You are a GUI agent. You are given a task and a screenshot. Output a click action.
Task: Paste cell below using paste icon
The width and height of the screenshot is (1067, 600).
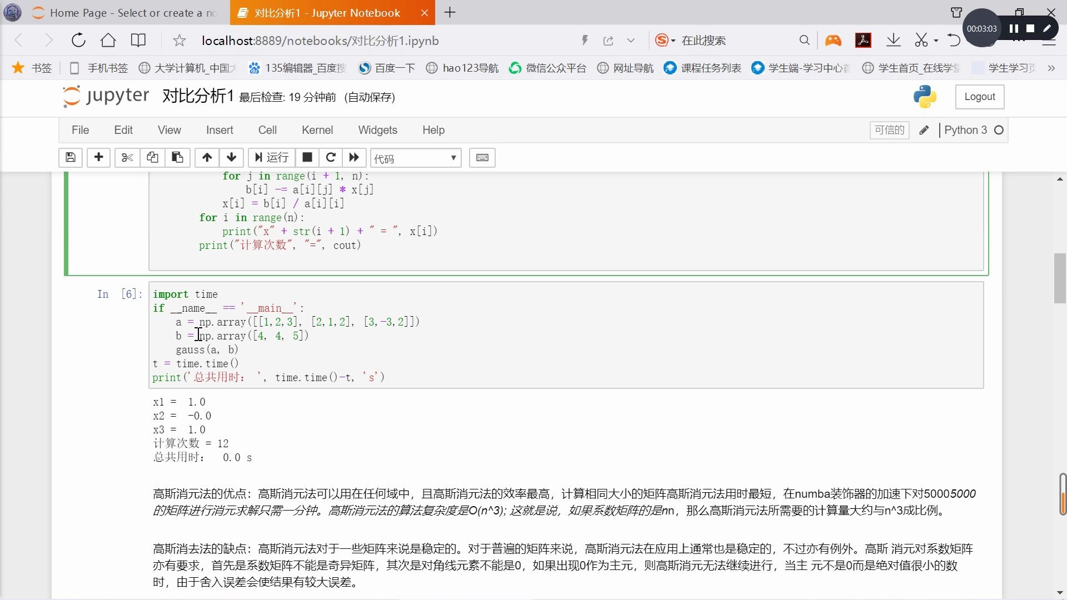click(177, 158)
